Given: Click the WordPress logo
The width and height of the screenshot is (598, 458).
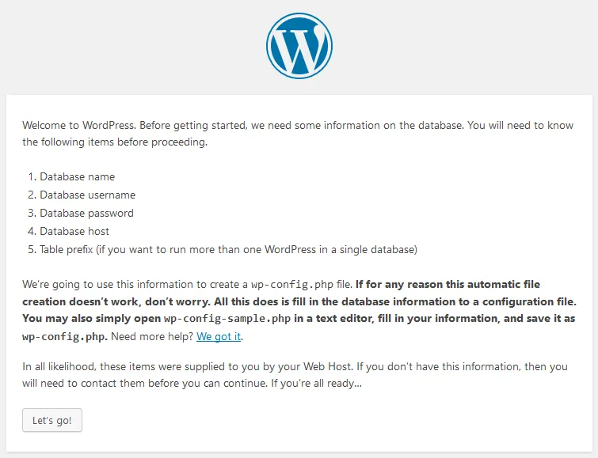Looking at the screenshot, I should 299,45.
